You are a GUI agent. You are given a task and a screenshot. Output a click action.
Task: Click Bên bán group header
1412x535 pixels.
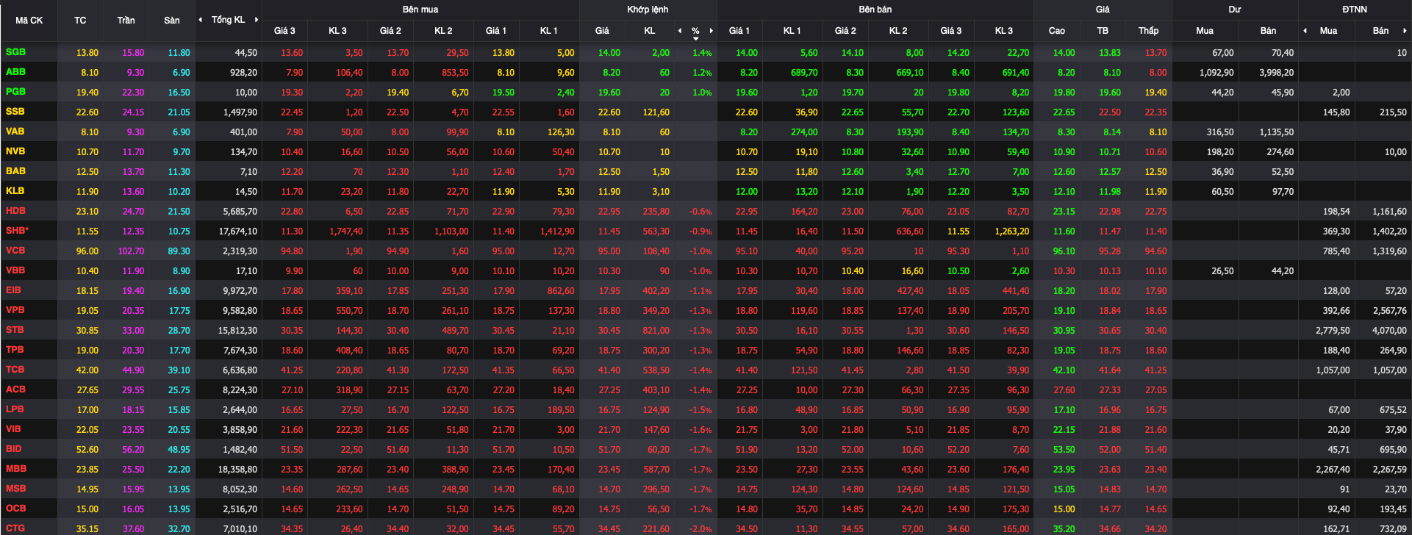click(875, 10)
